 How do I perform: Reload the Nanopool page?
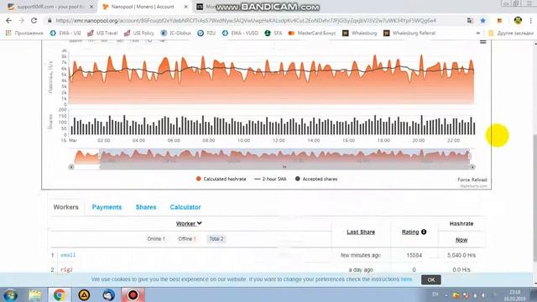34,20
